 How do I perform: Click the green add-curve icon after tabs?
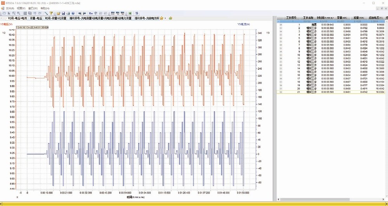point(170,18)
